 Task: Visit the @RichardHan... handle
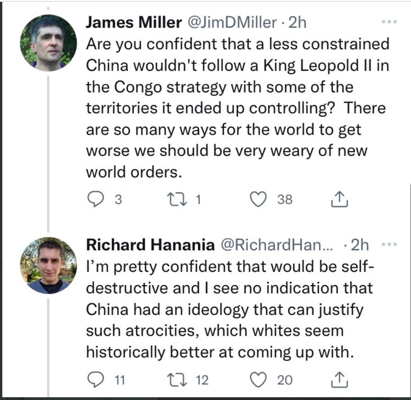tap(277, 245)
